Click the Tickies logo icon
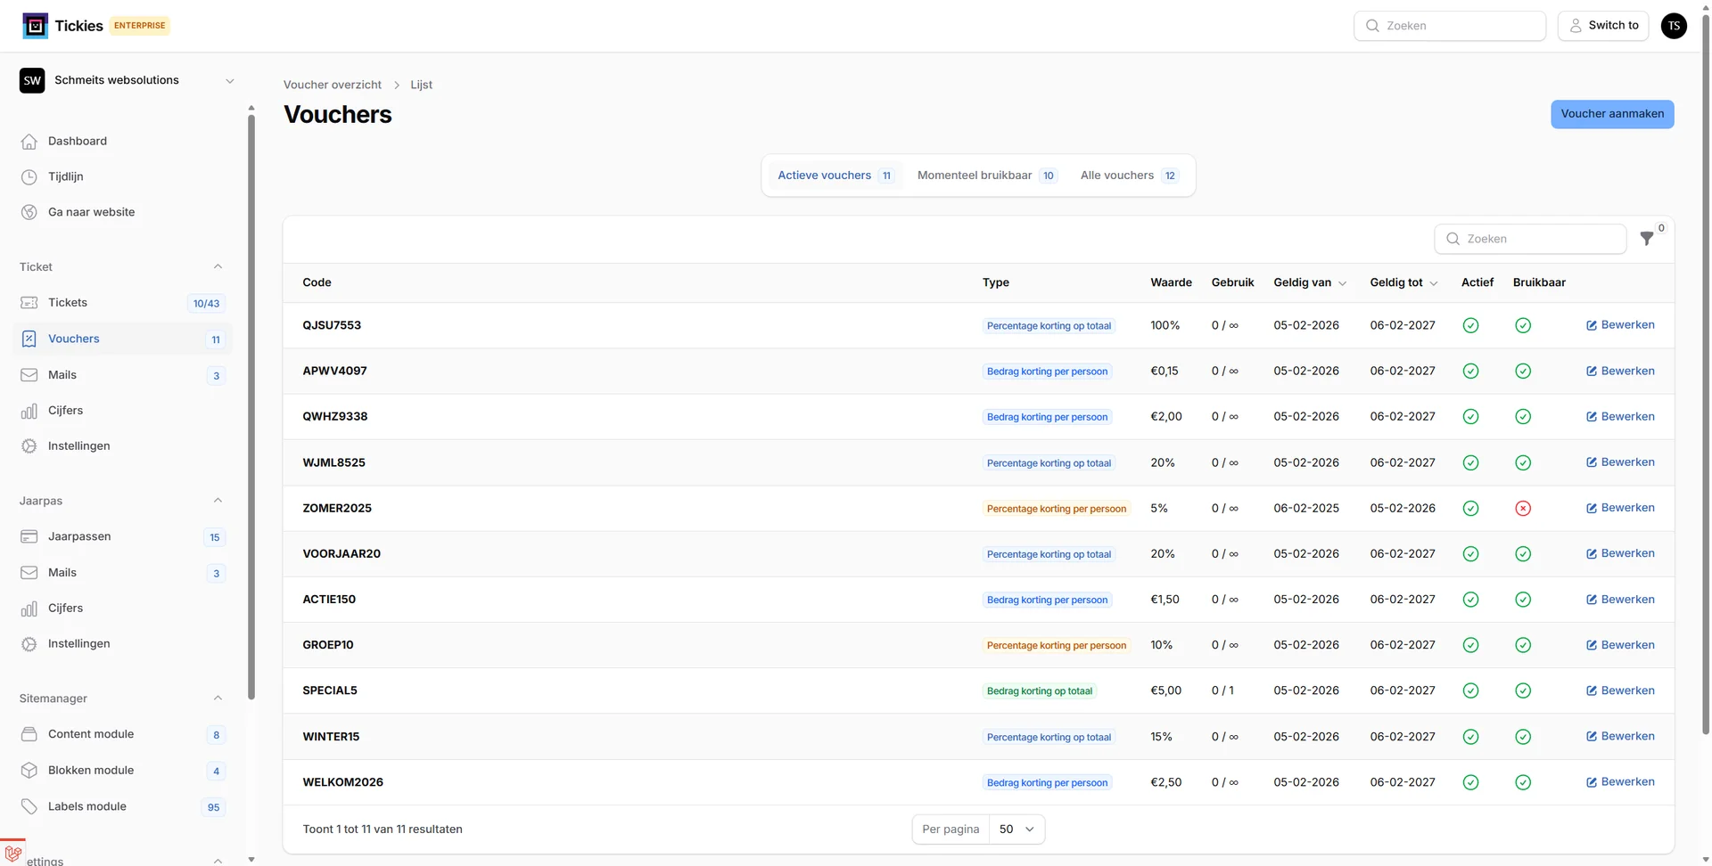This screenshot has height=866, width=1712. pos(35,26)
